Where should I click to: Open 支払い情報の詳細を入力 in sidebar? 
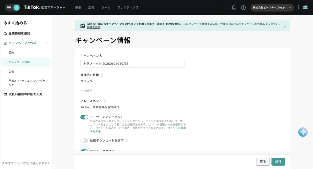[25, 94]
